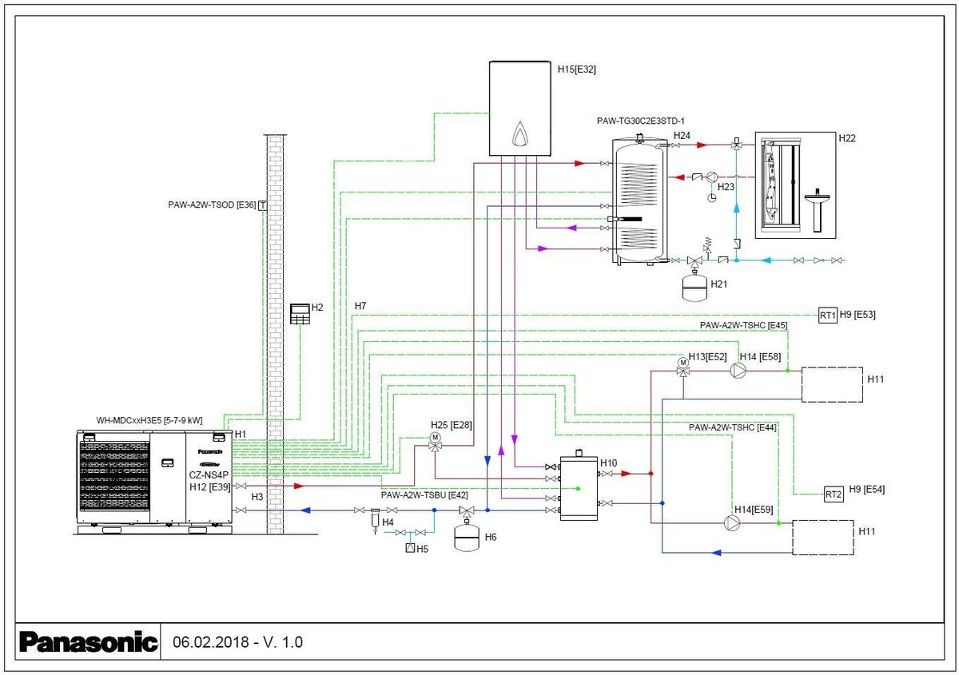This screenshot has height=675, width=959.
Task: Click the Panasonic logo in footer
Action: click(x=89, y=642)
